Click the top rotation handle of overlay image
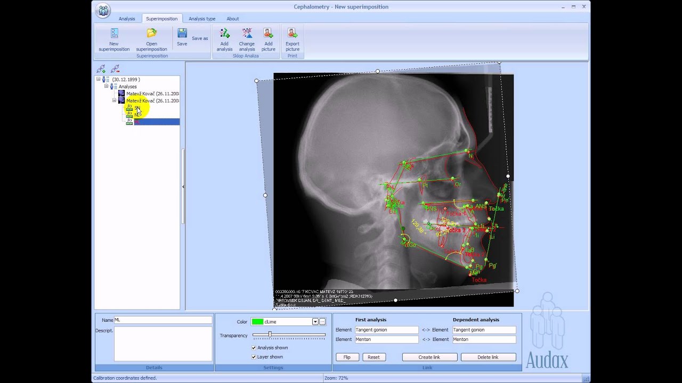 point(378,71)
